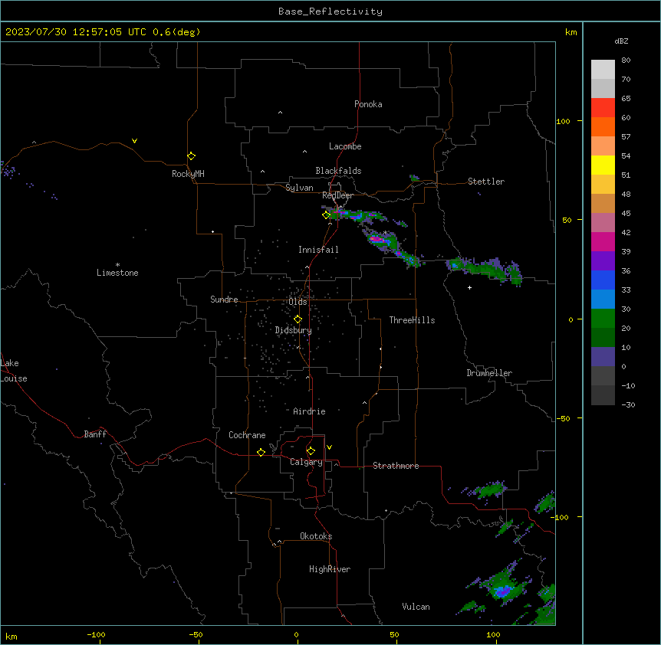Pick the magenta 39-42 dBZ legend swatch

click(x=603, y=241)
